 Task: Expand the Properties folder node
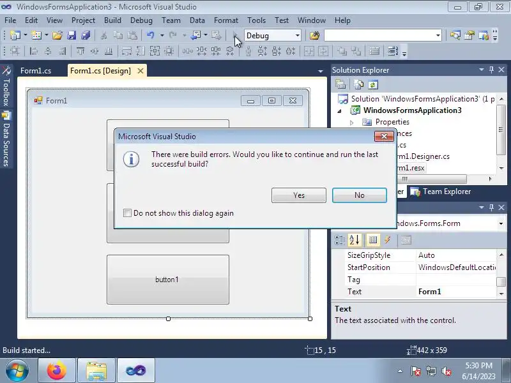point(352,123)
